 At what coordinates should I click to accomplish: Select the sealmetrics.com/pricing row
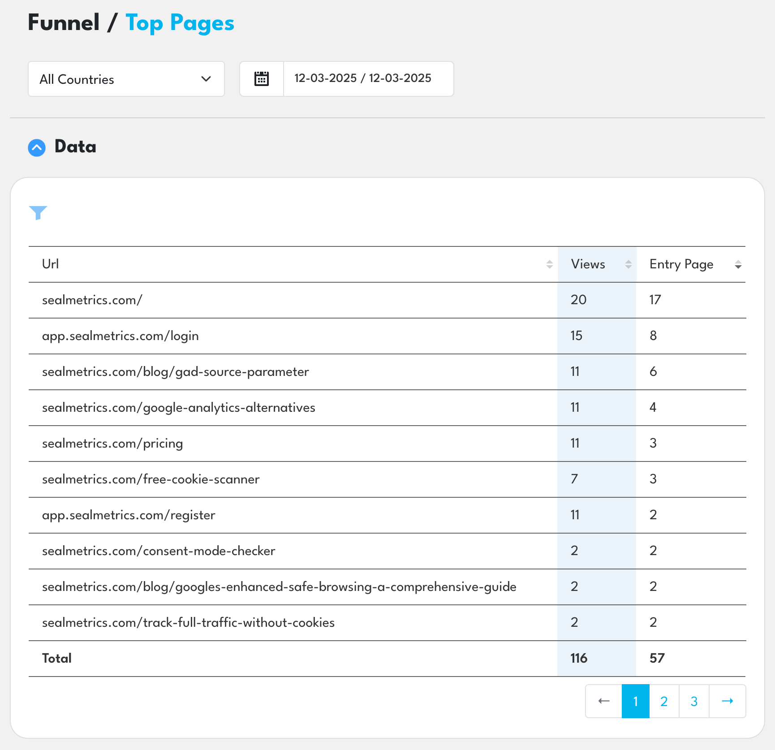[112, 444]
